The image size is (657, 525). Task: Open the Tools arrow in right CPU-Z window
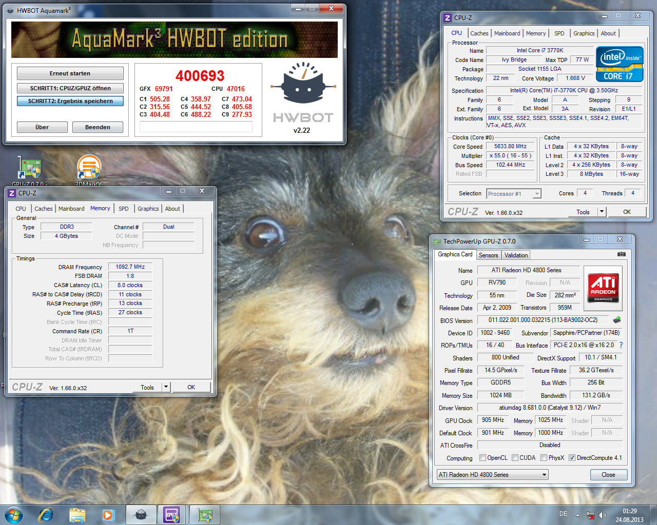[602, 212]
